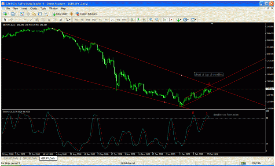Pick the Trendline drawing tool
The height and width of the screenshot is (166, 275).
click(31, 20)
